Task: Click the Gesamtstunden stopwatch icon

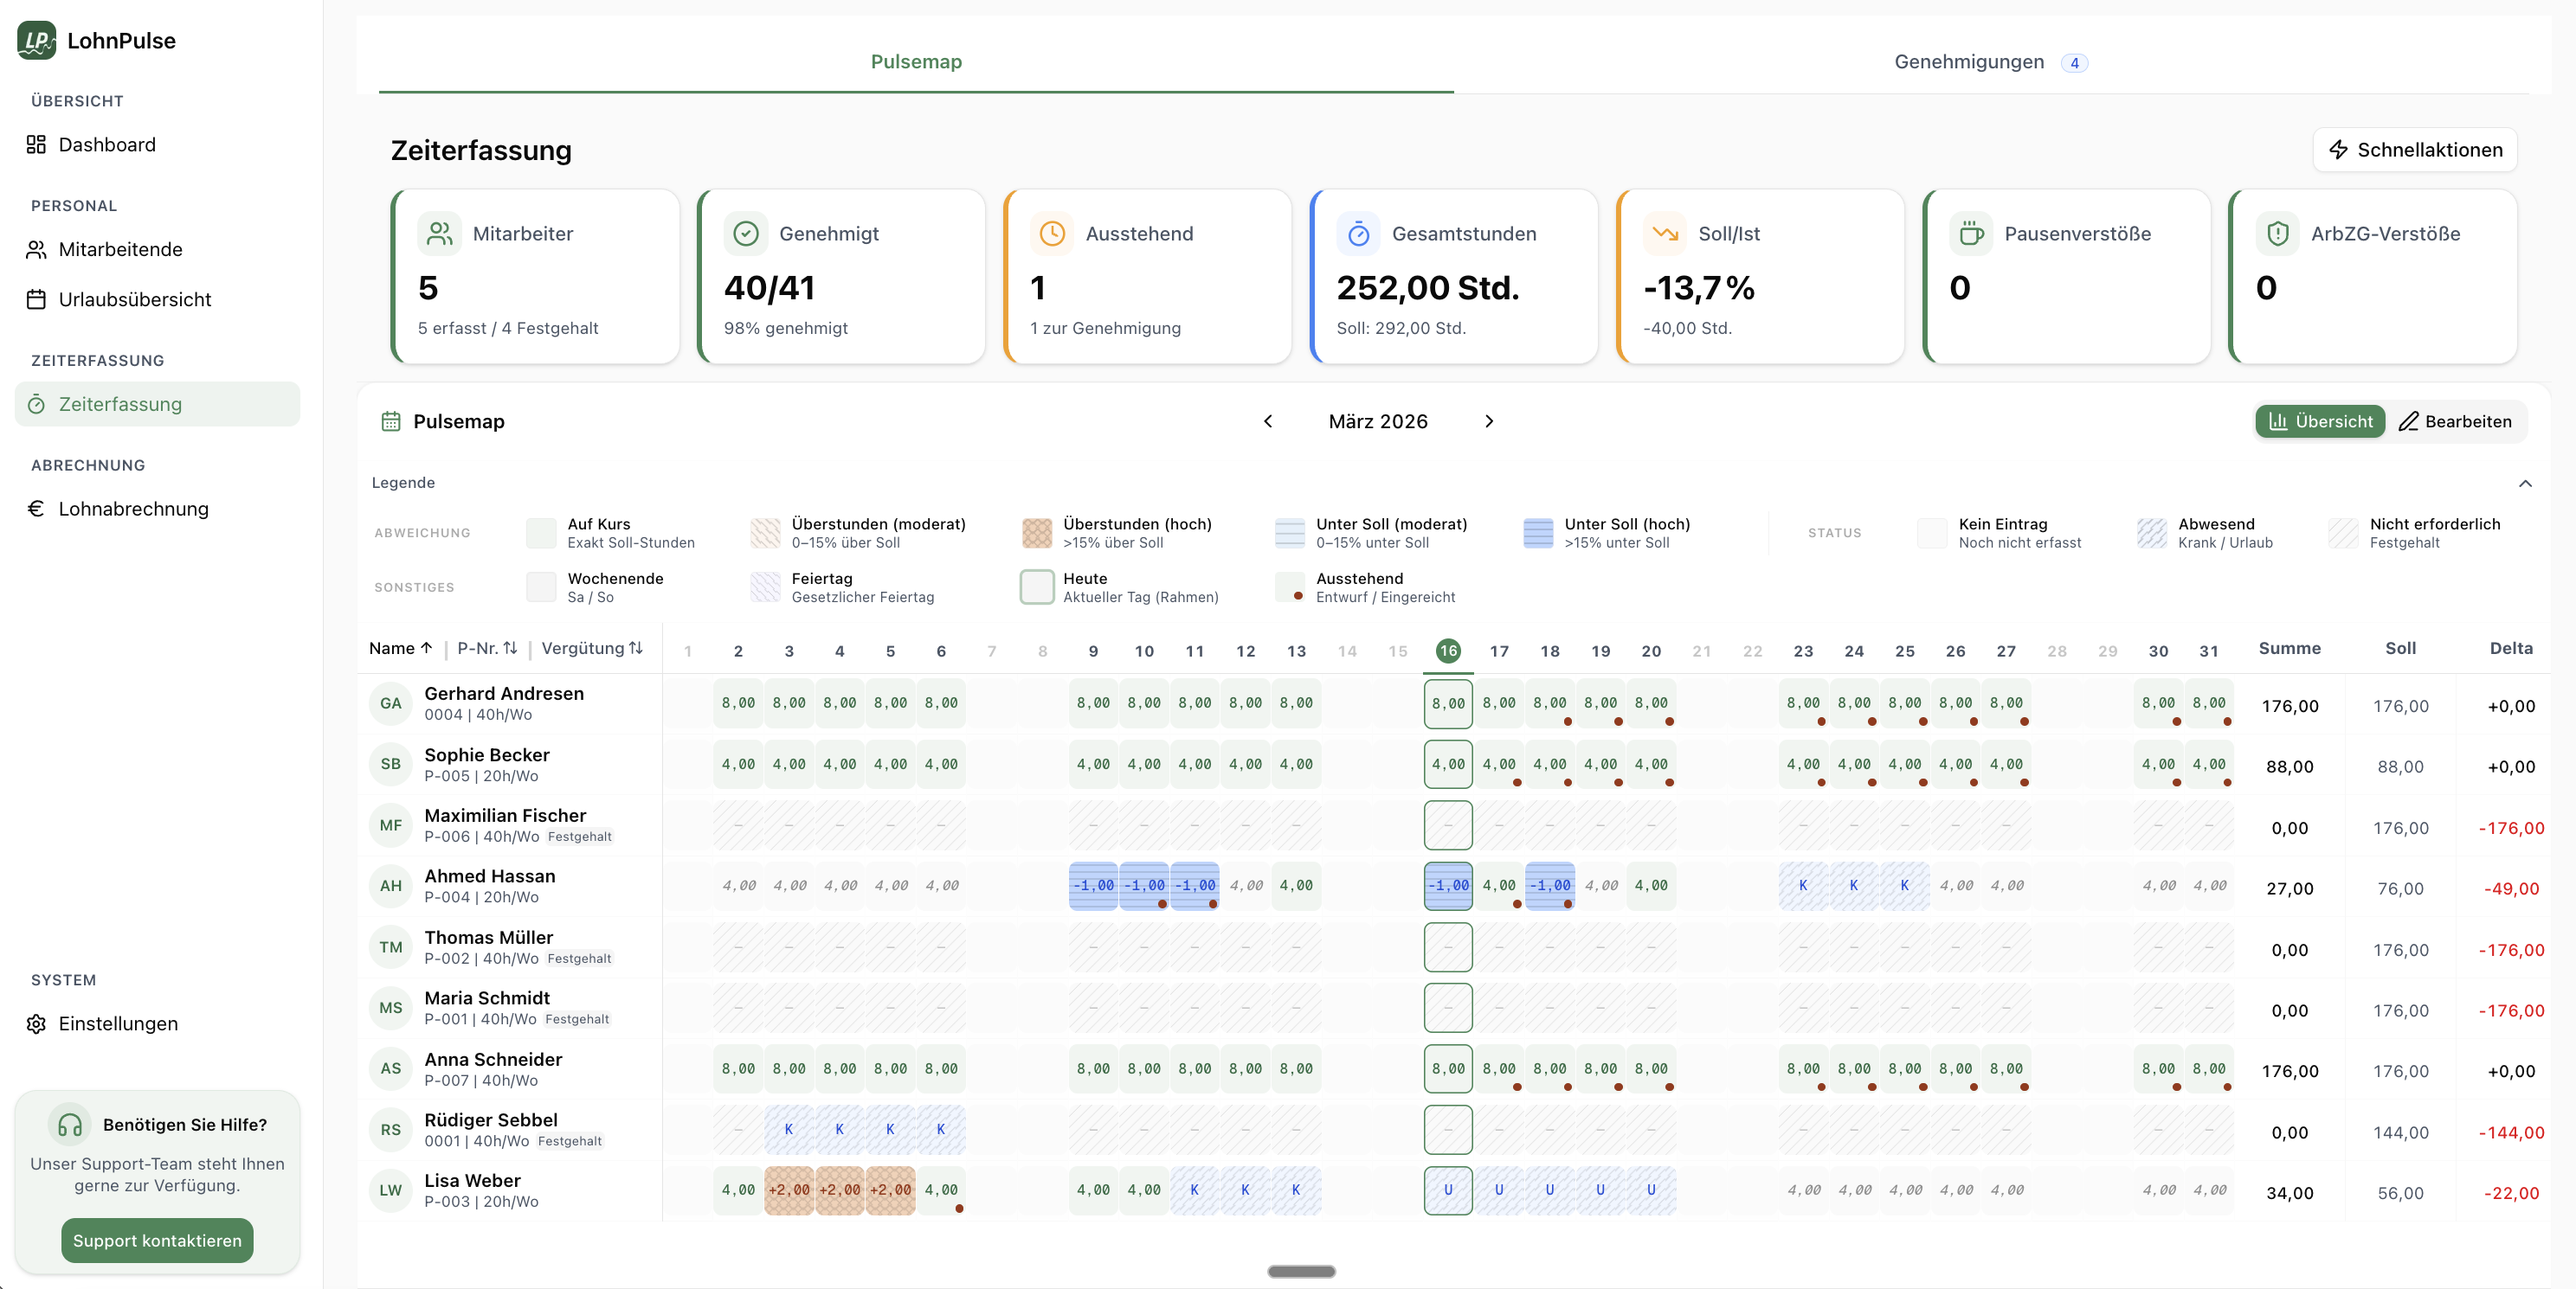Action: click(1358, 234)
